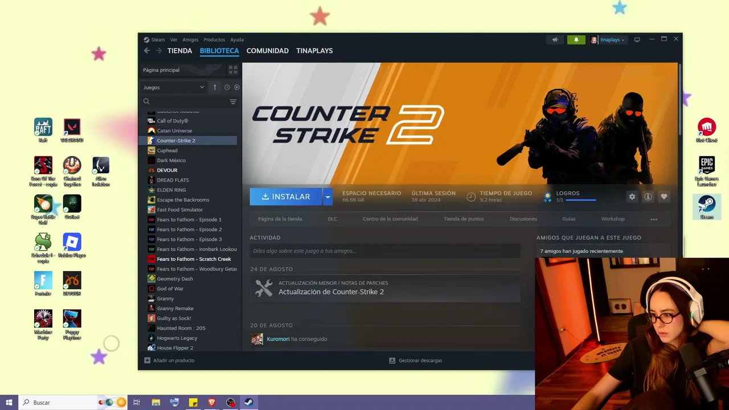The height and width of the screenshot is (410, 729).
Task: Open File Explorer from the taskbar
Action: pyautogui.click(x=155, y=403)
